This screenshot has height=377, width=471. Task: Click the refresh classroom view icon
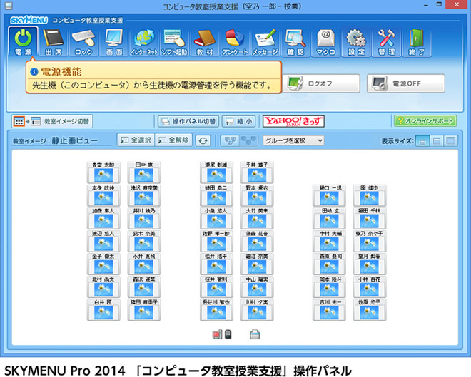[x=203, y=140]
